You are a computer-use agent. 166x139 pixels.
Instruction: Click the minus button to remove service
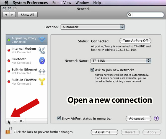pyautogui.click(x=15, y=121)
